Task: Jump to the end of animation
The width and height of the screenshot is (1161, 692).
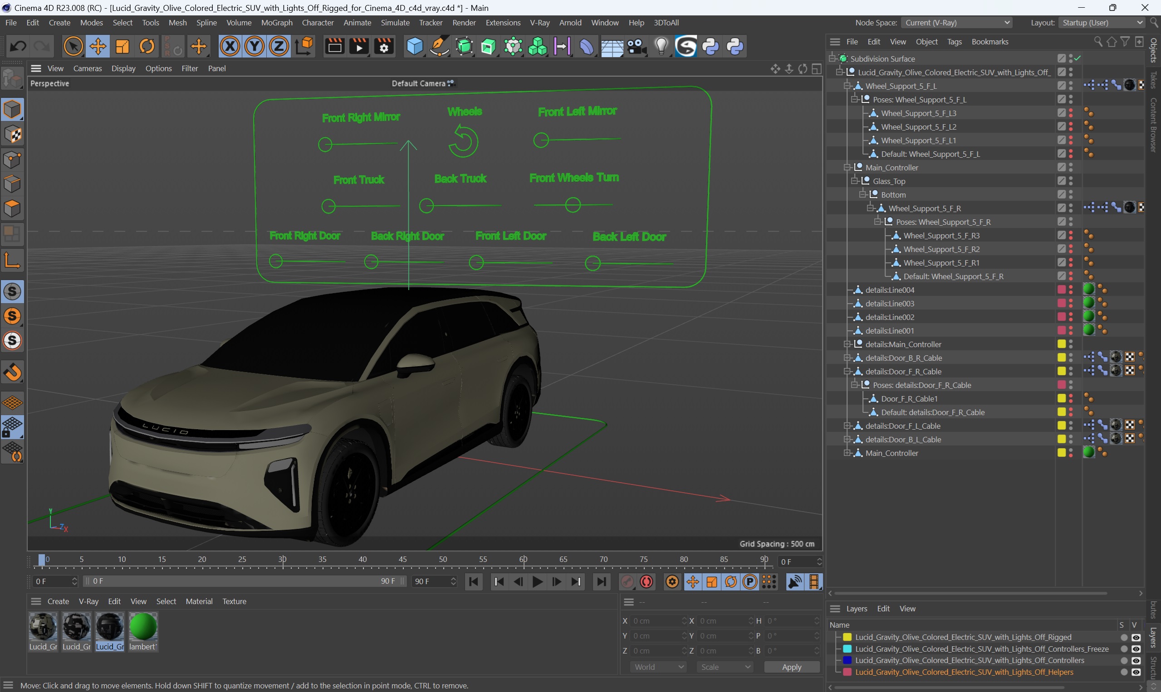Action: [601, 581]
